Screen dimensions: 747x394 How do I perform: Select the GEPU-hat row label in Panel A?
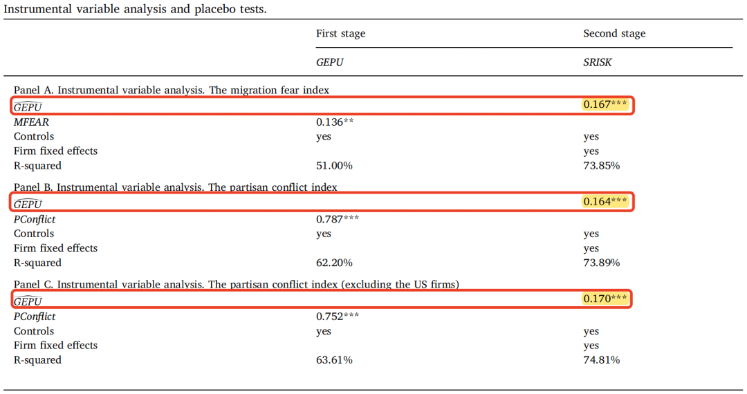[28, 106]
